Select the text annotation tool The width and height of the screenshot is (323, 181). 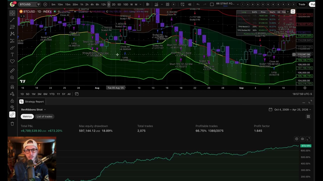pyautogui.click(x=12, y=55)
